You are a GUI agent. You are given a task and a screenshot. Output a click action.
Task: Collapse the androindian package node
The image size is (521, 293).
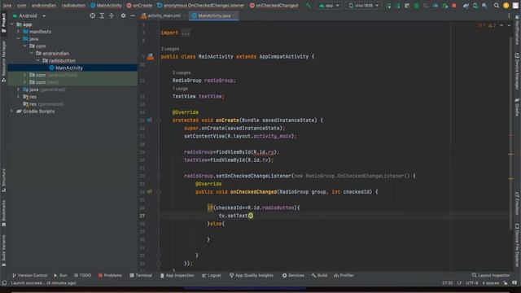point(31,53)
